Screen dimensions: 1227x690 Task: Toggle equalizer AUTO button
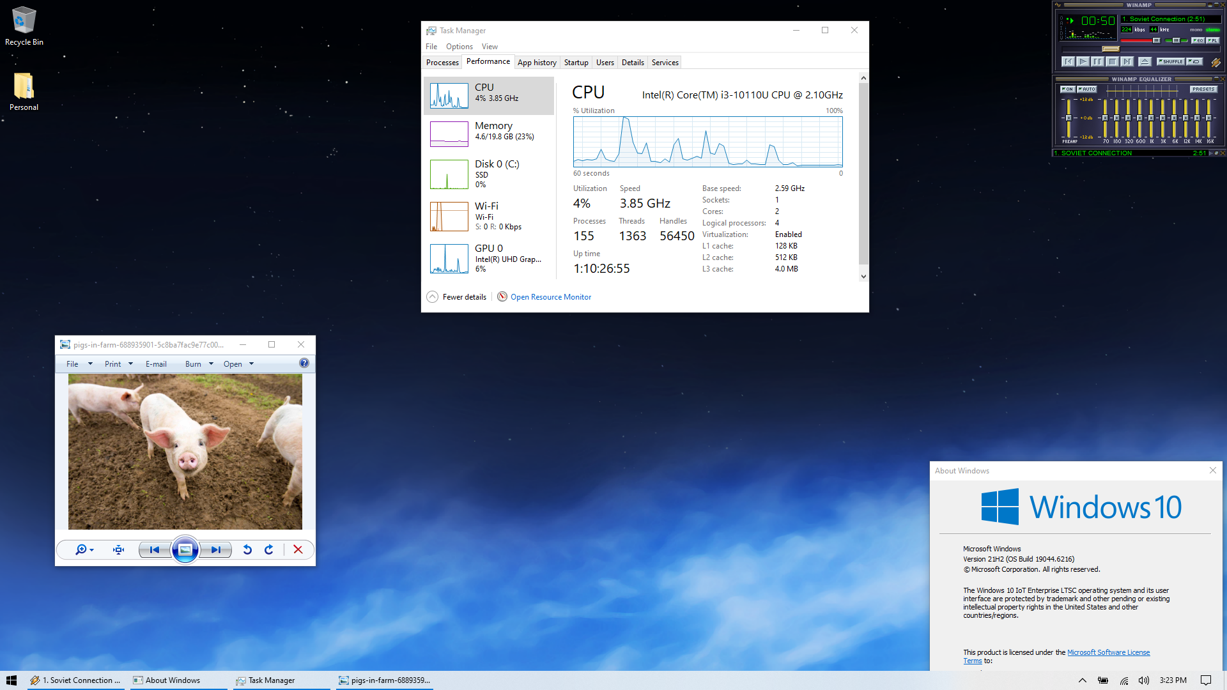(x=1087, y=89)
